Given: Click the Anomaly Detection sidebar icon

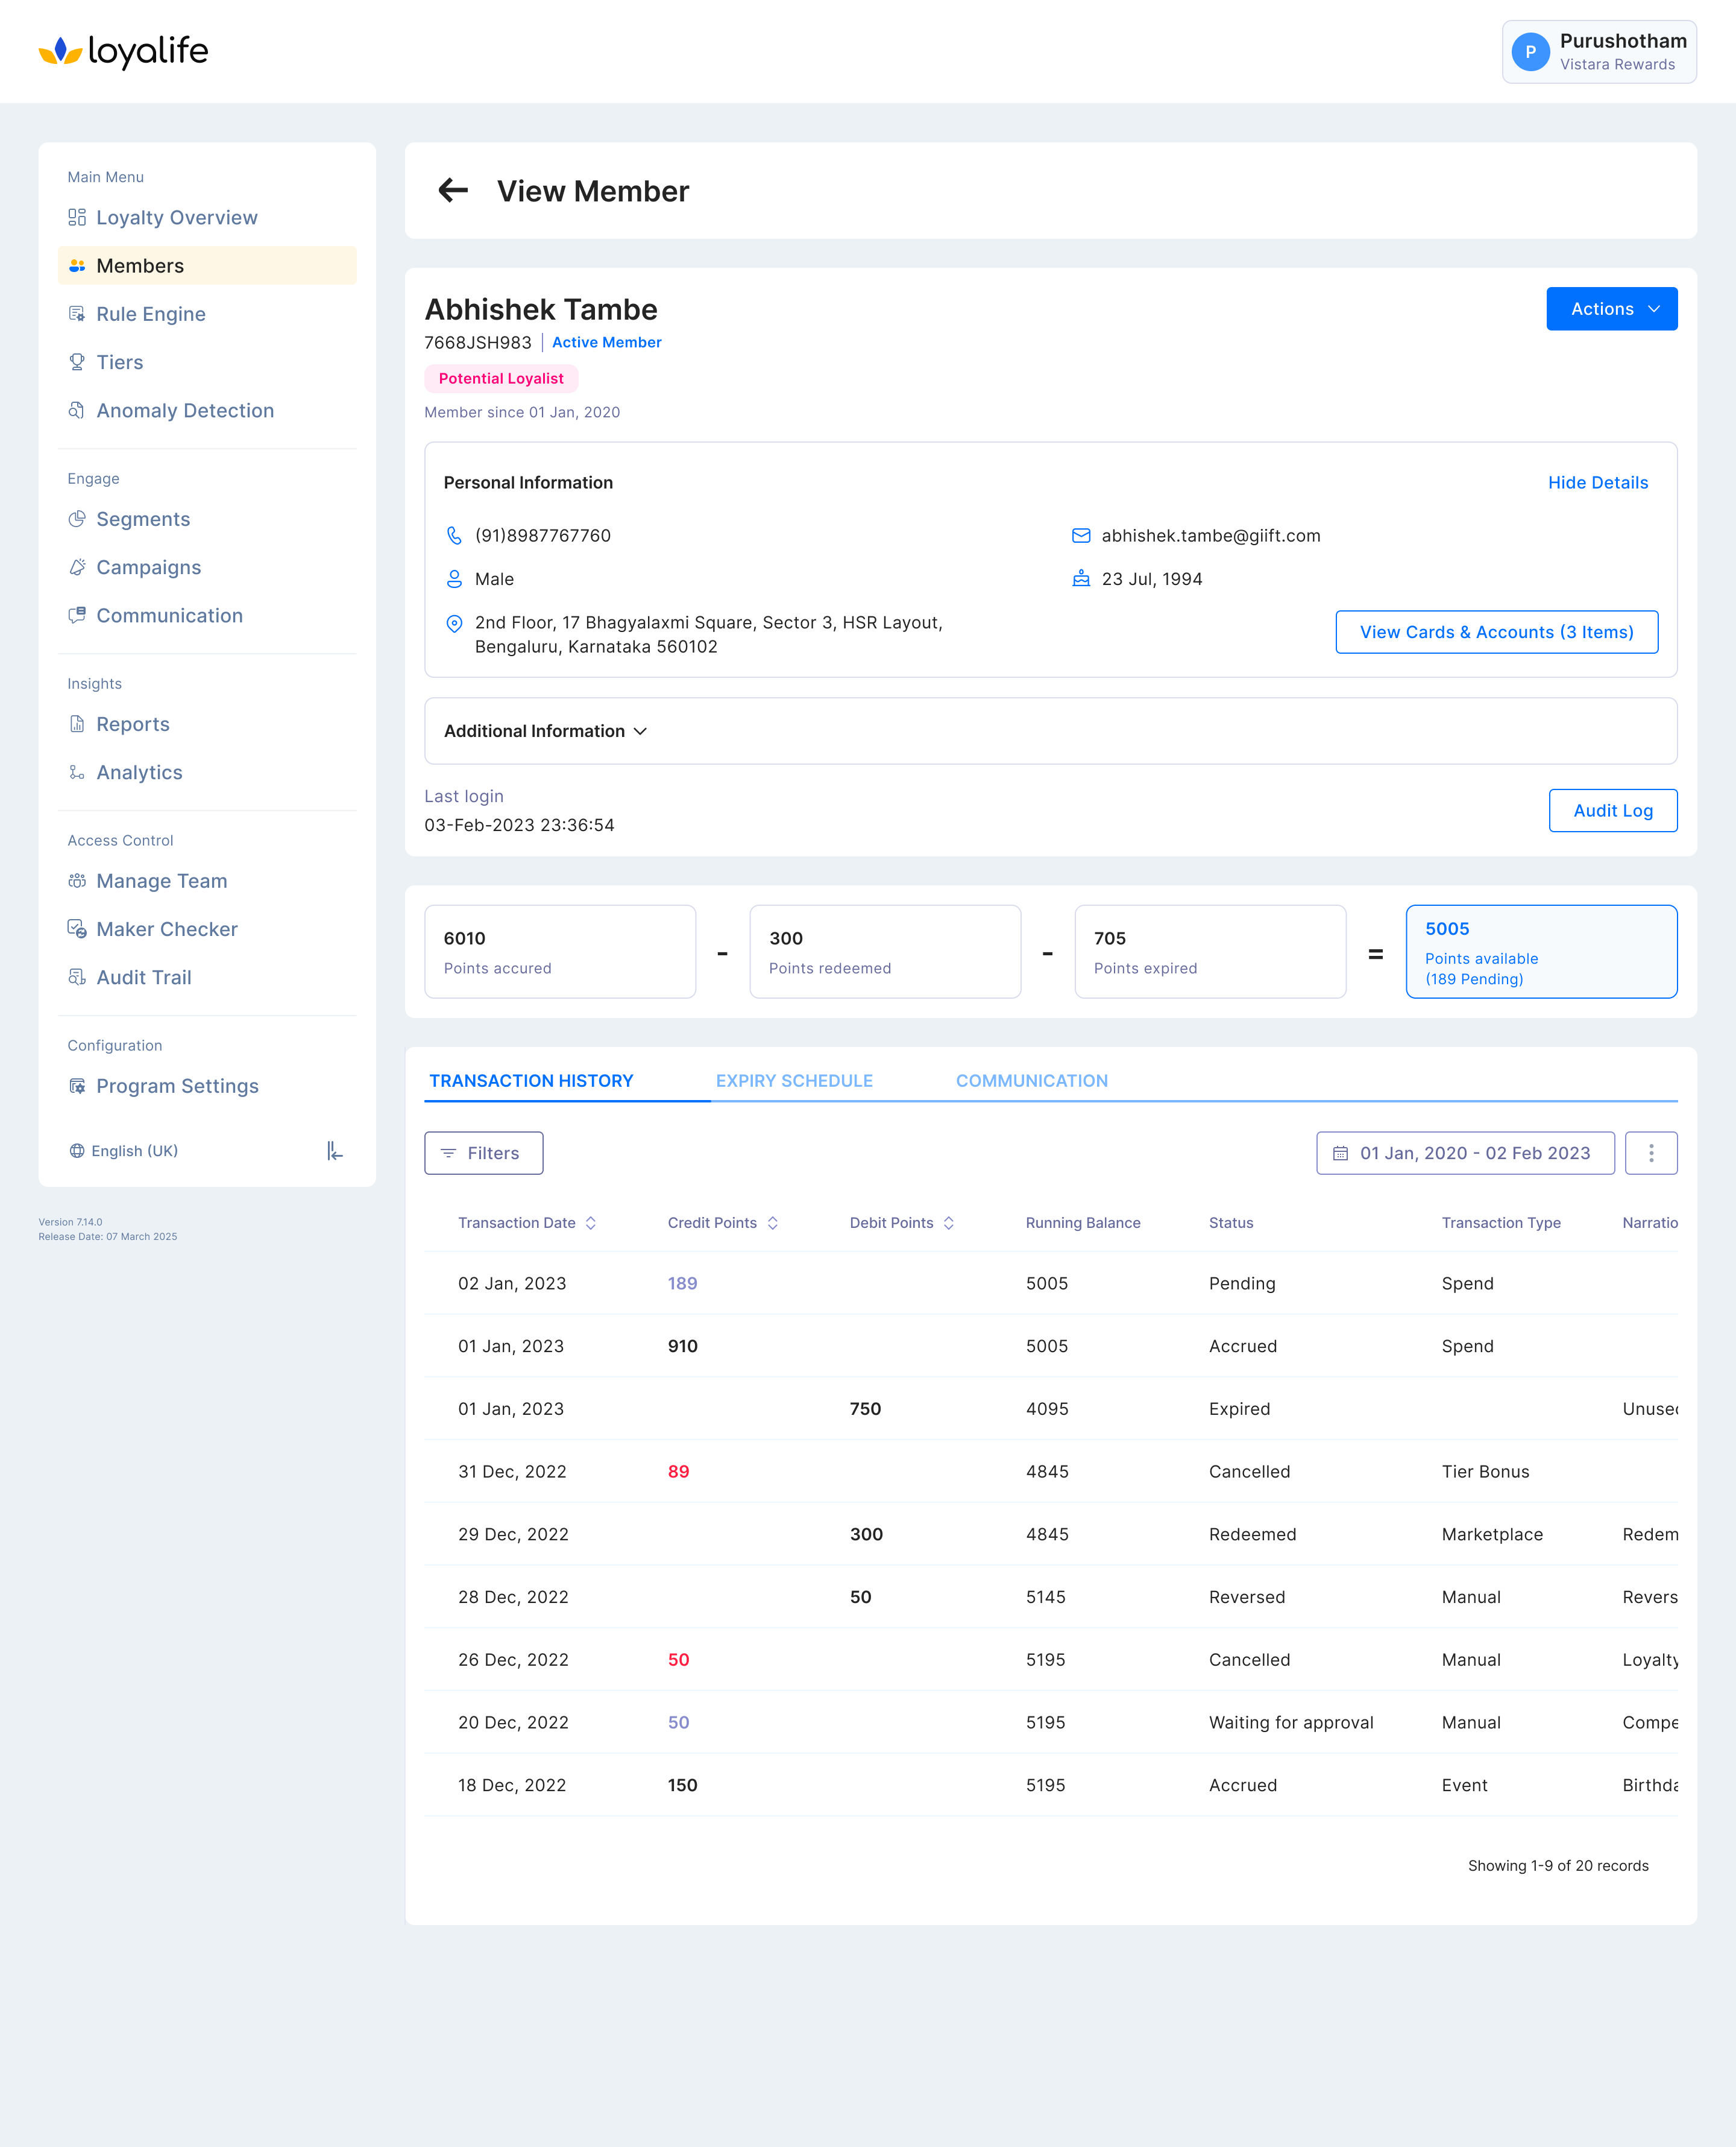Looking at the screenshot, I should pos(77,410).
